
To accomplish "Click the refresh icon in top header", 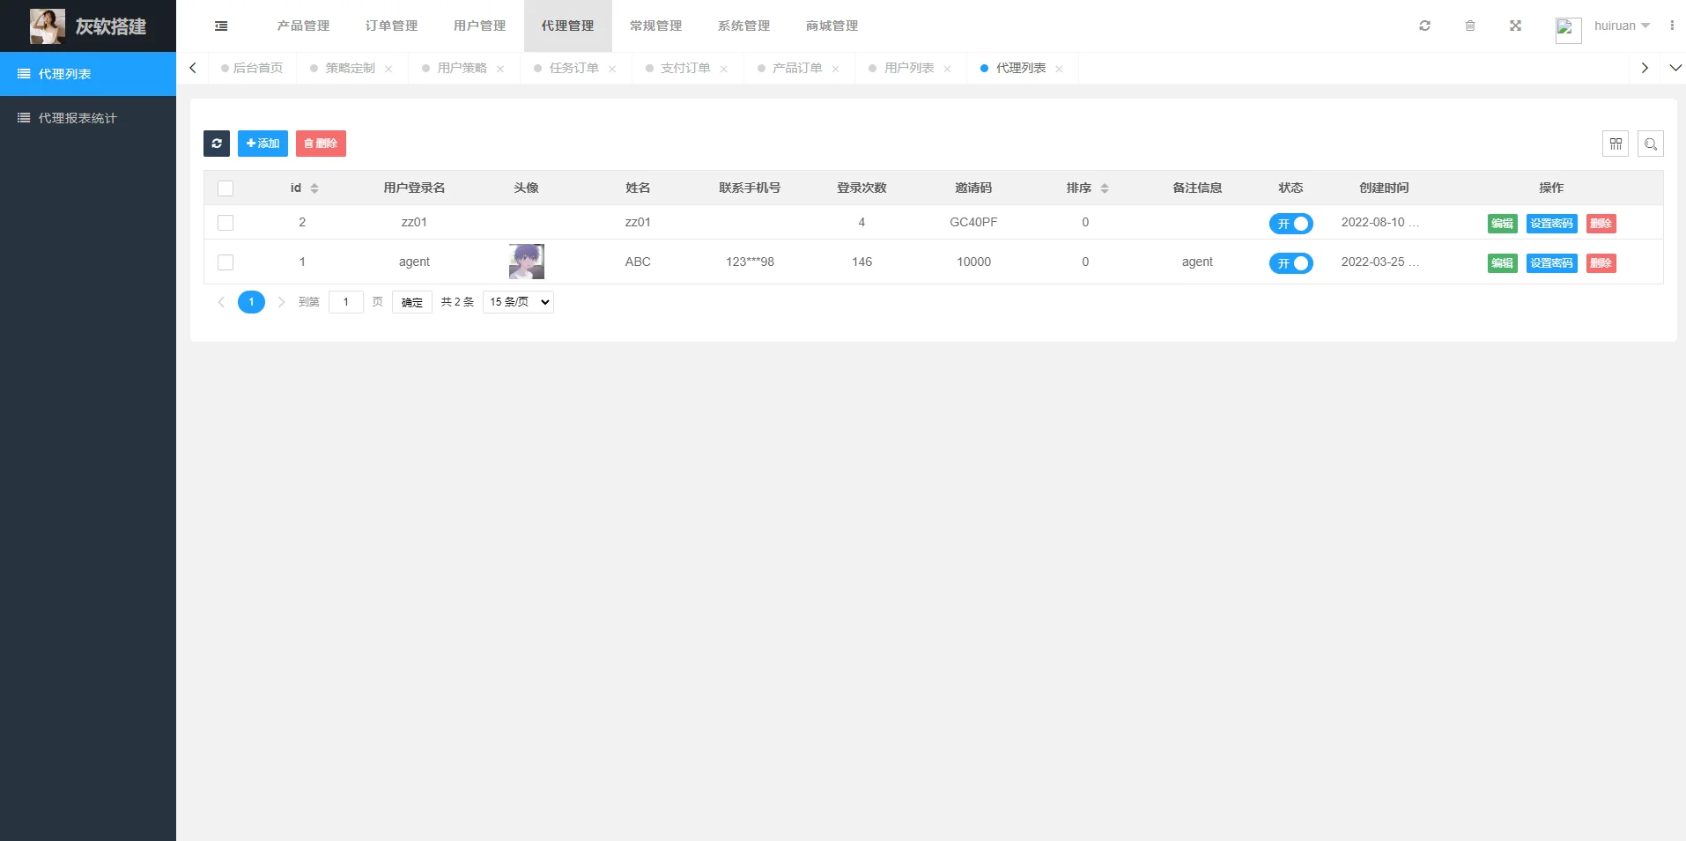I will click(x=1424, y=26).
